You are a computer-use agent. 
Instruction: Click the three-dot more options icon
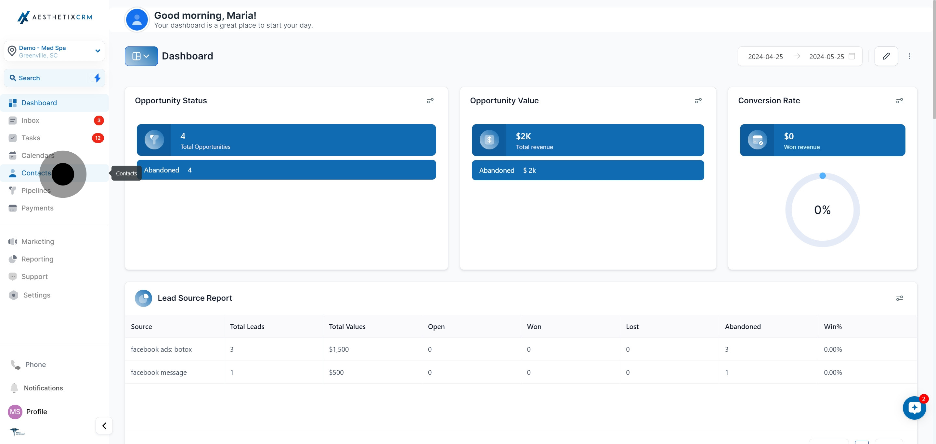pos(909,56)
